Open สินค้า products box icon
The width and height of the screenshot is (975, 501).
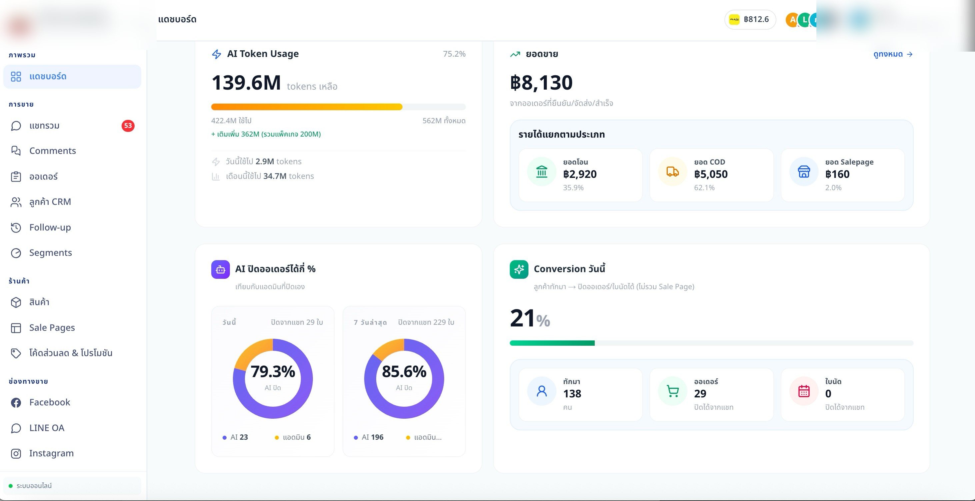(16, 302)
